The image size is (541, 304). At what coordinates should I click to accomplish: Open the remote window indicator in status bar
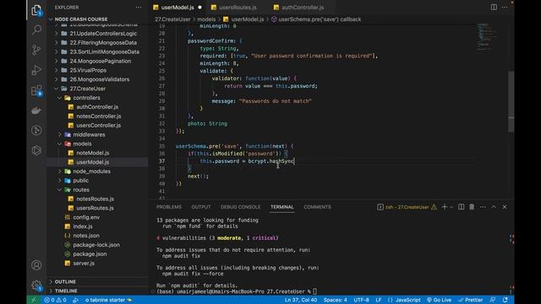pyautogui.click(x=34, y=300)
